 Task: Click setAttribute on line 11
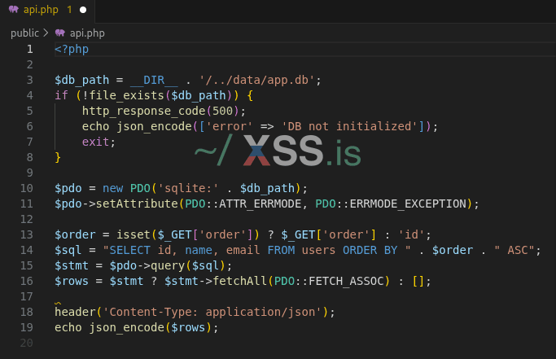(137, 204)
